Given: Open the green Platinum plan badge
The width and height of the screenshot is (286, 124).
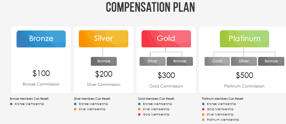Looking at the screenshot, I should pyautogui.click(x=244, y=39).
